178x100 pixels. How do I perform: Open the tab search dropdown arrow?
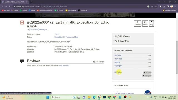[x=159, y=2]
